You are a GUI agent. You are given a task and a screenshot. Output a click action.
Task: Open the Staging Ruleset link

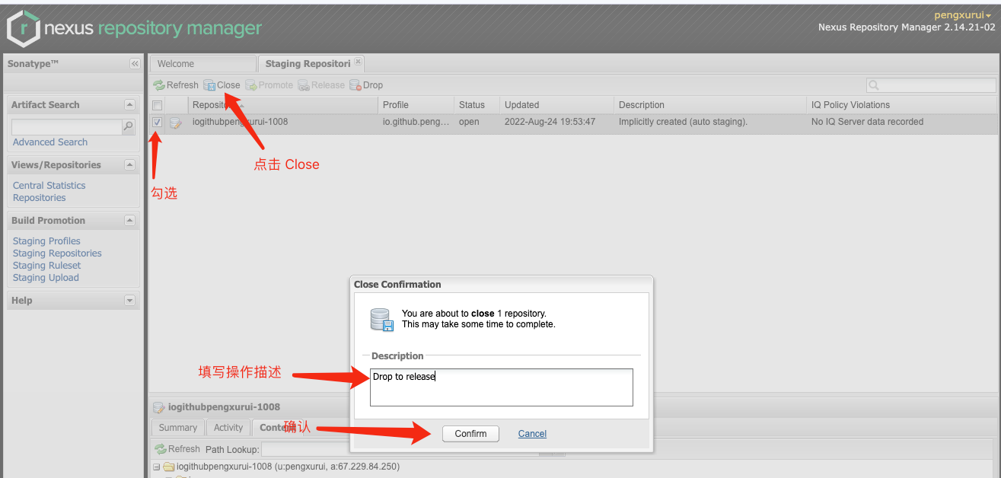[x=47, y=266]
